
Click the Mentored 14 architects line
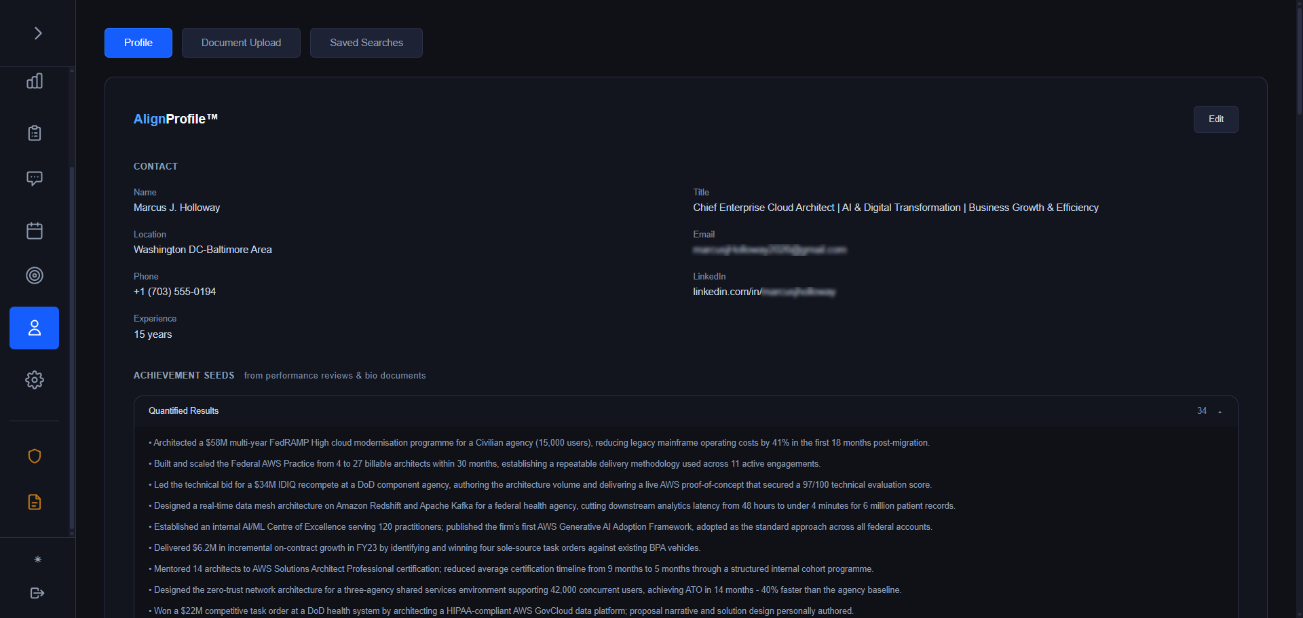point(511,569)
